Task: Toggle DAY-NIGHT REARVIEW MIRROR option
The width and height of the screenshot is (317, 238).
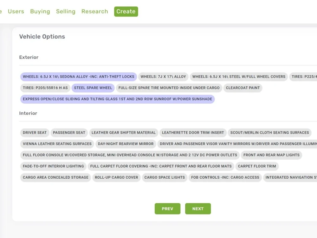Action: click(x=126, y=144)
